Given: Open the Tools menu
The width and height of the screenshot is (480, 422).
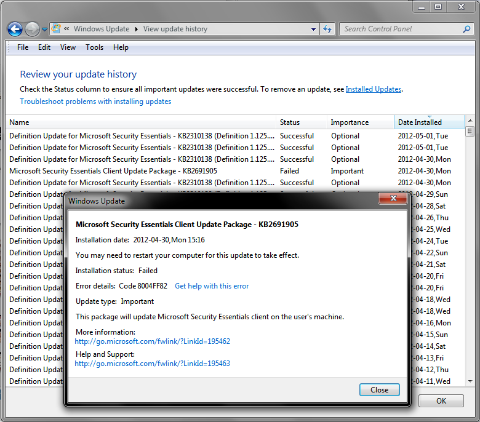Looking at the screenshot, I should (x=94, y=47).
